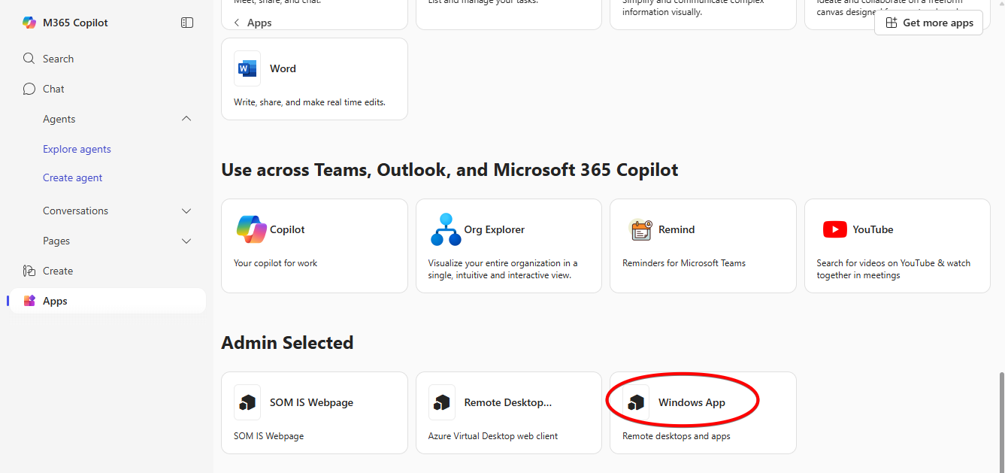
Task: Toggle the sidebar collapse panel icon
Action: click(187, 23)
